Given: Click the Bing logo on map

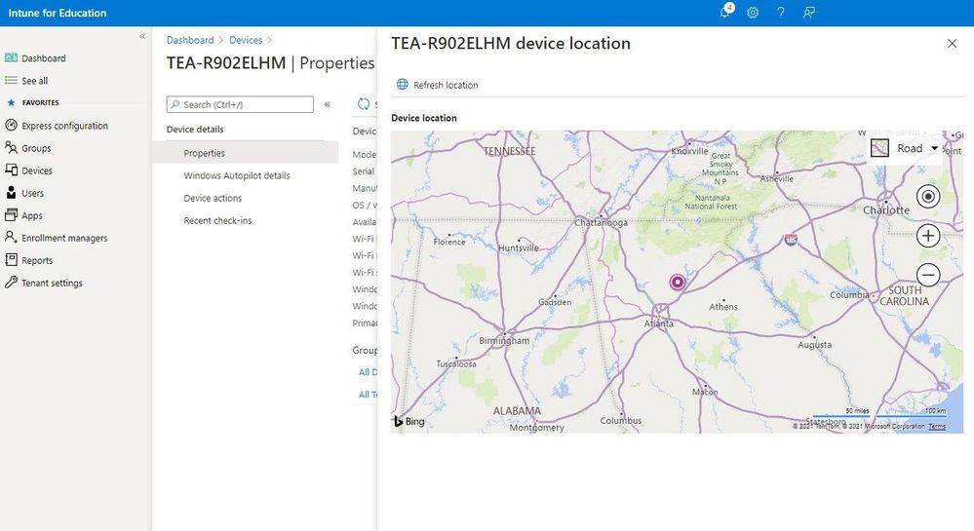Looking at the screenshot, I should point(409,421).
